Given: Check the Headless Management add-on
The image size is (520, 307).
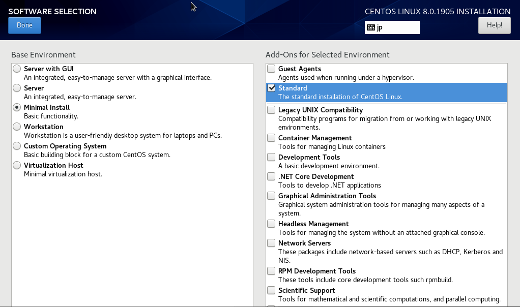Looking at the screenshot, I should pos(271,224).
